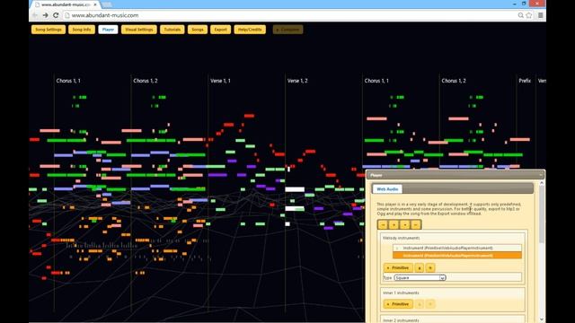Screen dimensions: 575x323
Task: Open the Song Settings panel
Action: pyautogui.click(x=49, y=30)
